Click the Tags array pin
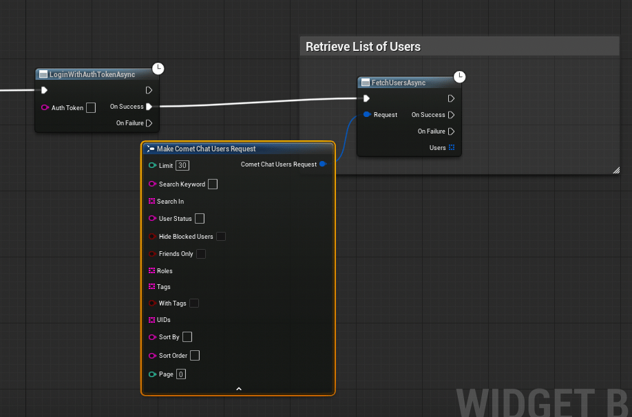 click(151, 286)
